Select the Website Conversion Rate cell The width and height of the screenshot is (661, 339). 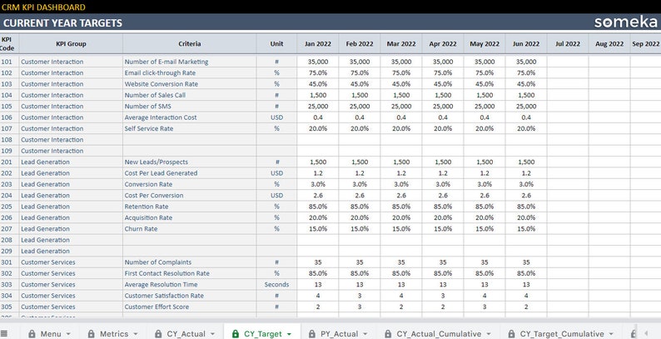[x=189, y=84]
